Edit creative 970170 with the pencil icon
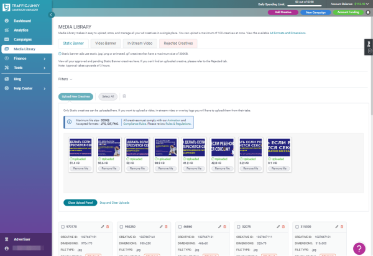Viewport: 373px width, 256px height. click(x=103, y=227)
